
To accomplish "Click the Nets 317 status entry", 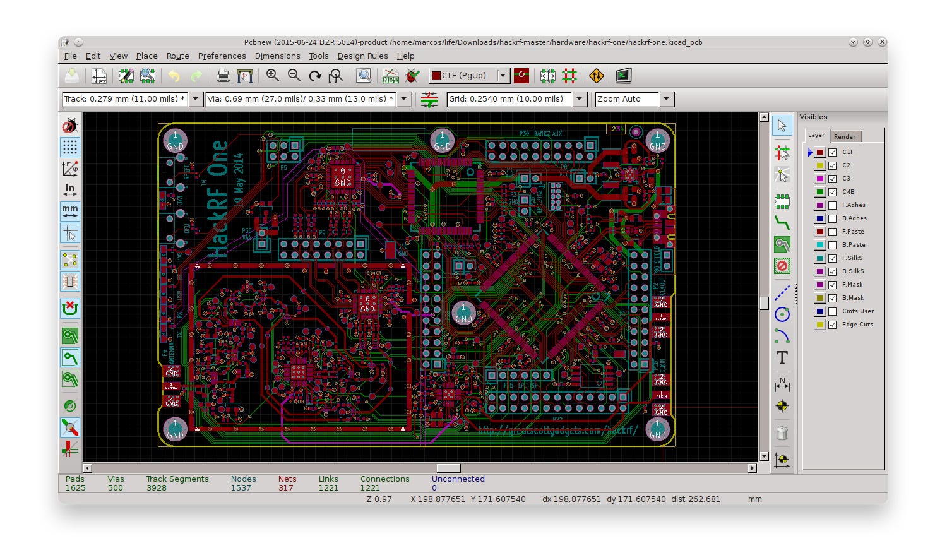I will [x=287, y=484].
